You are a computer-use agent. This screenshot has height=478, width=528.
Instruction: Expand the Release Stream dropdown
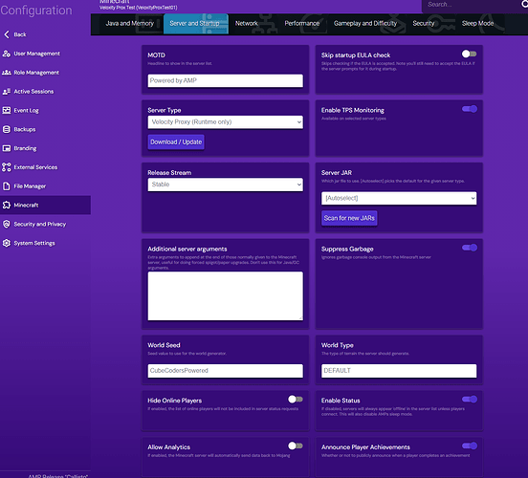point(226,185)
